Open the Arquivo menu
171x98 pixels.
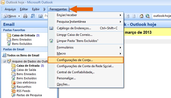pos(10,9)
